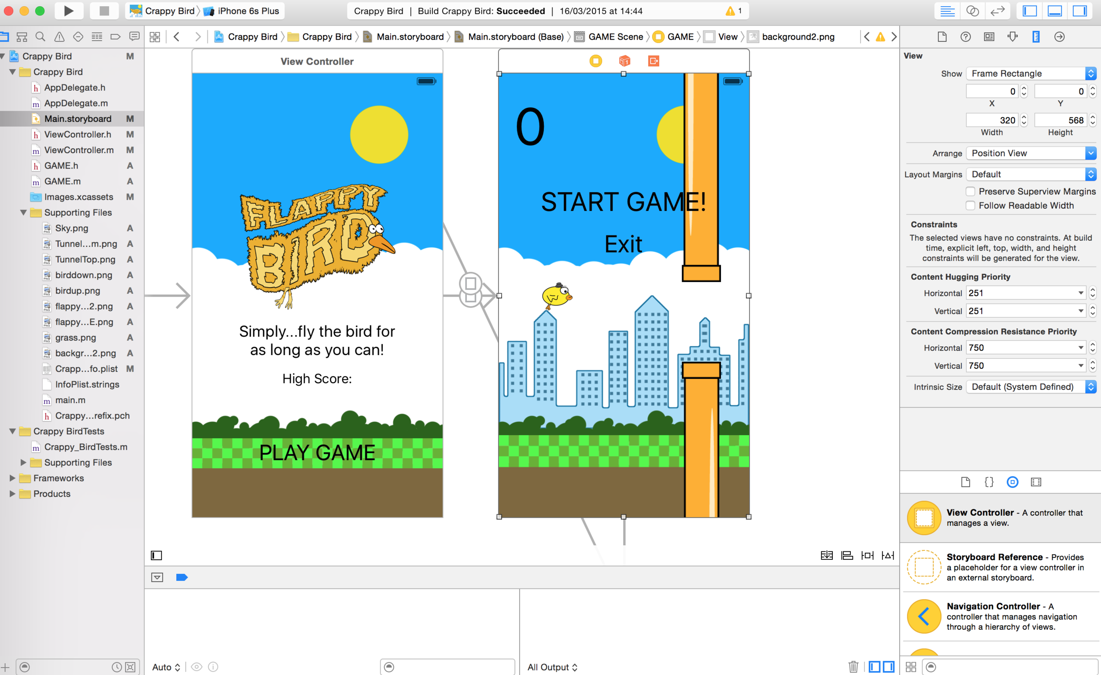
Task: Toggle the Utilities panel visibility
Action: [x=1079, y=11]
